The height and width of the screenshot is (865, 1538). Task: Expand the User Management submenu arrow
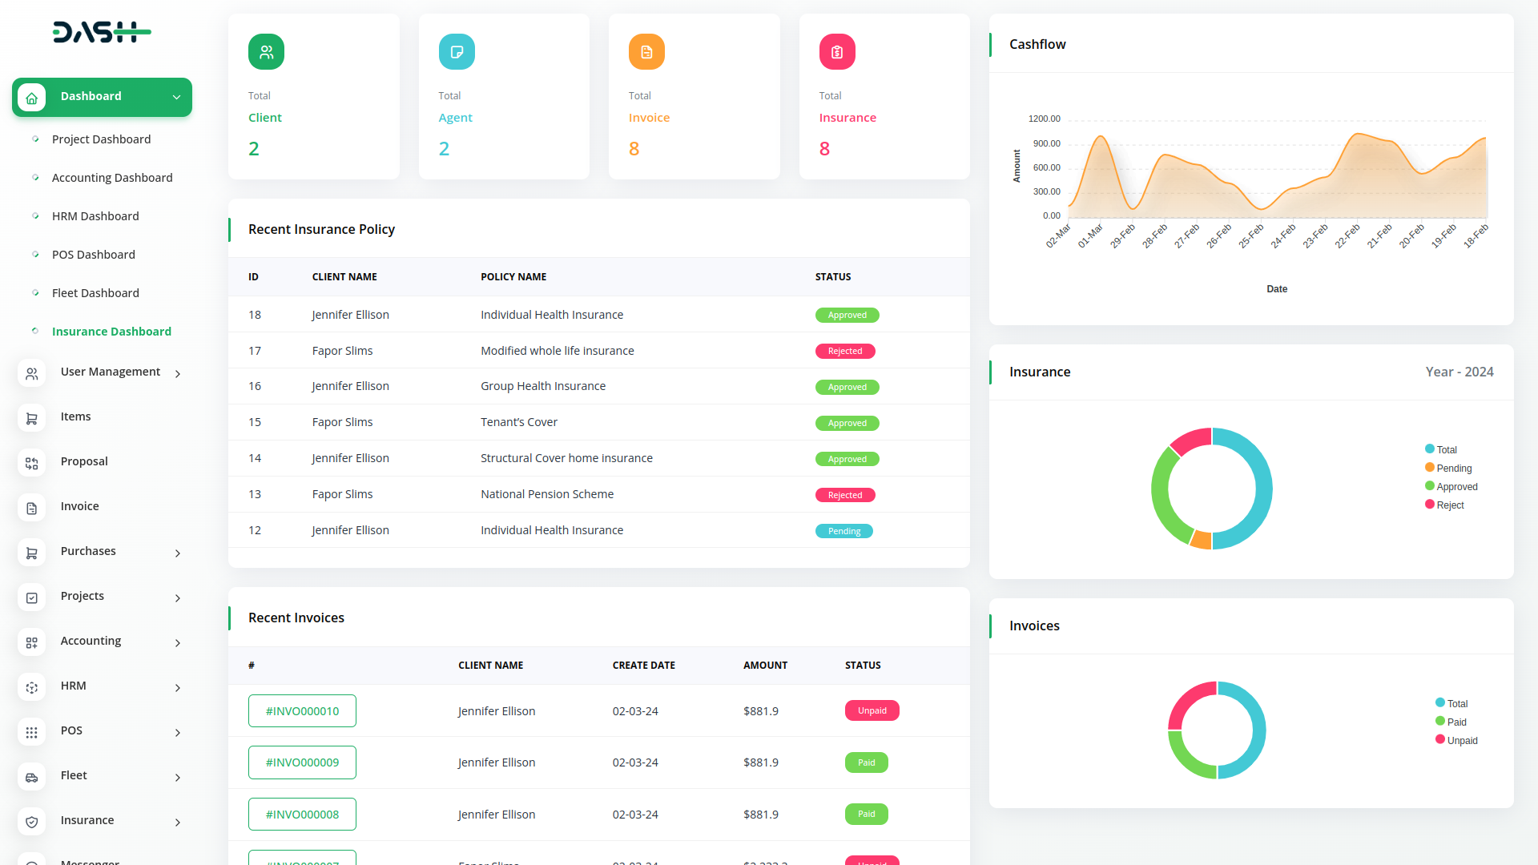point(178,374)
